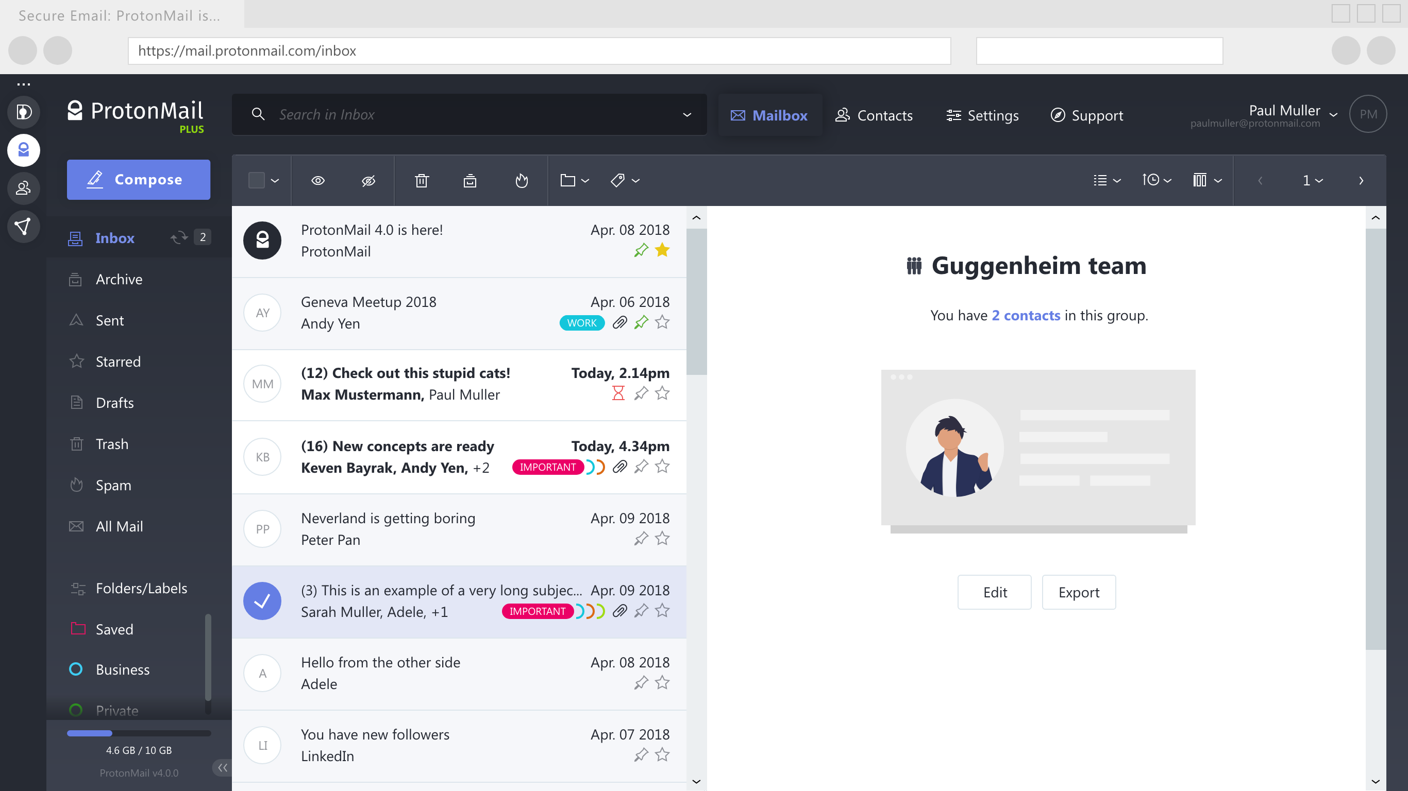Open the ProtonVPN paper-plane sidebar icon
Screen dimensions: 1408x791
point(23,226)
